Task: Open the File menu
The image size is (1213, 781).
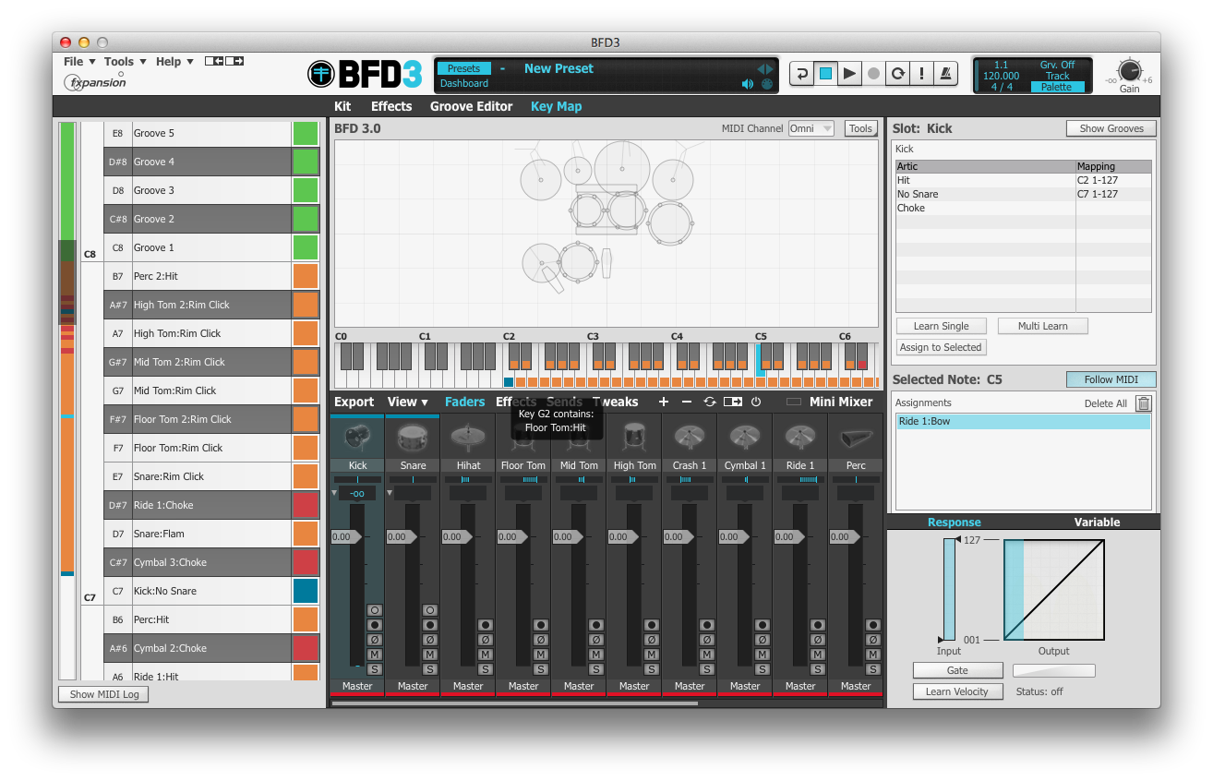Action: point(79,62)
